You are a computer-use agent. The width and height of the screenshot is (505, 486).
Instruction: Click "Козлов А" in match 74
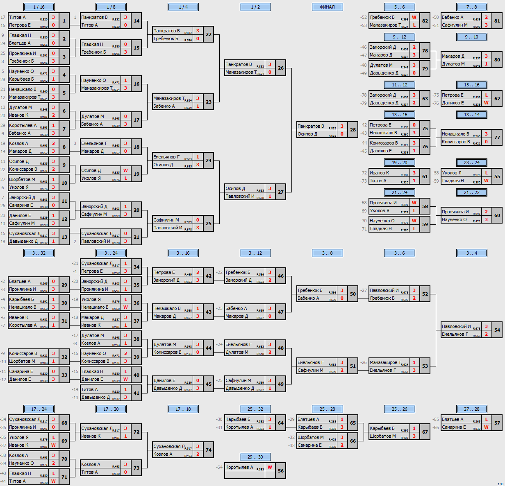163,454
